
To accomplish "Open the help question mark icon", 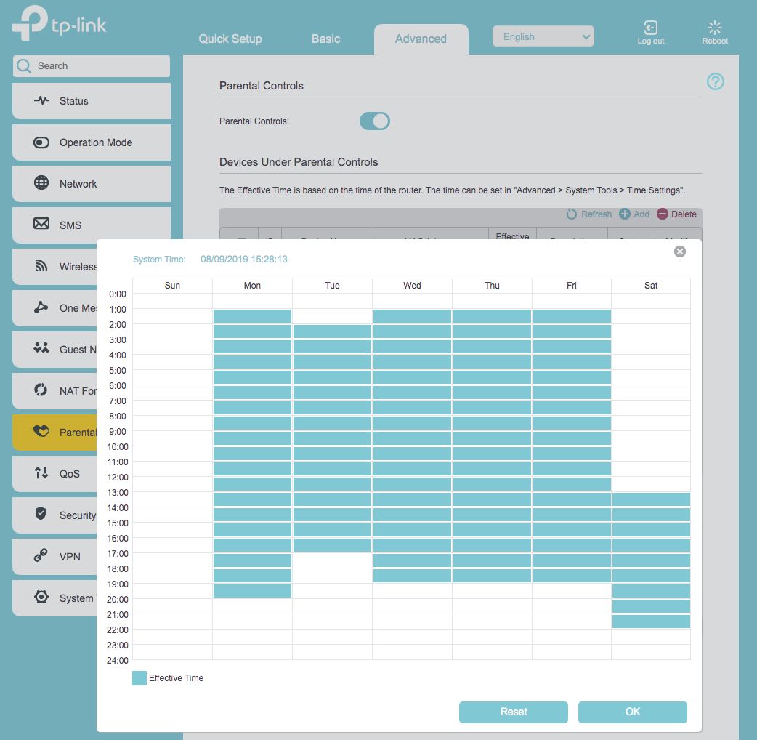I will (716, 81).
